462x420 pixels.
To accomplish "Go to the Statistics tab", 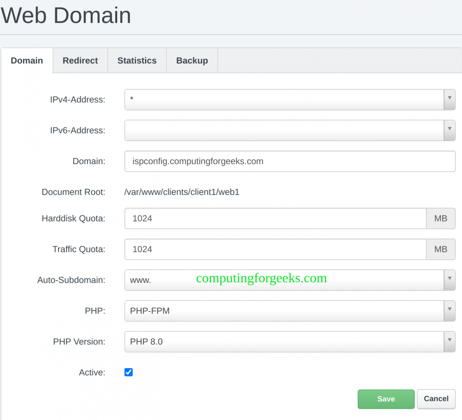I will (137, 60).
